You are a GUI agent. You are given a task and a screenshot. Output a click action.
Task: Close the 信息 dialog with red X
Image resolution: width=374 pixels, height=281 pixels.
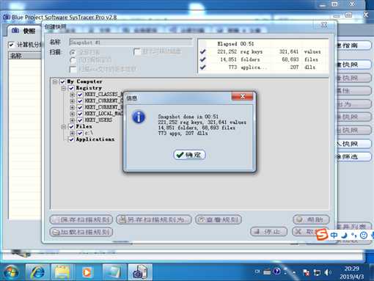(242, 96)
